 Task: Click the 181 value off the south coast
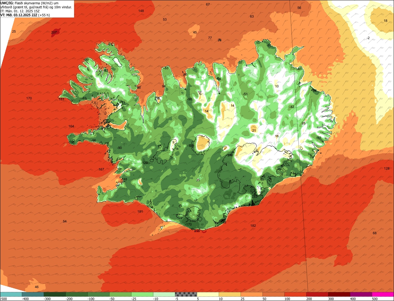[140, 211]
